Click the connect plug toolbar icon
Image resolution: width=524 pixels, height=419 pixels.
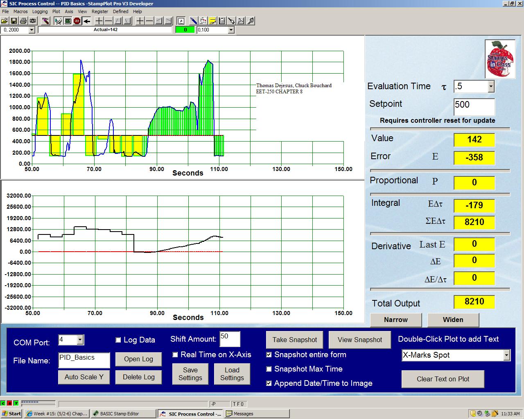tap(58, 20)
